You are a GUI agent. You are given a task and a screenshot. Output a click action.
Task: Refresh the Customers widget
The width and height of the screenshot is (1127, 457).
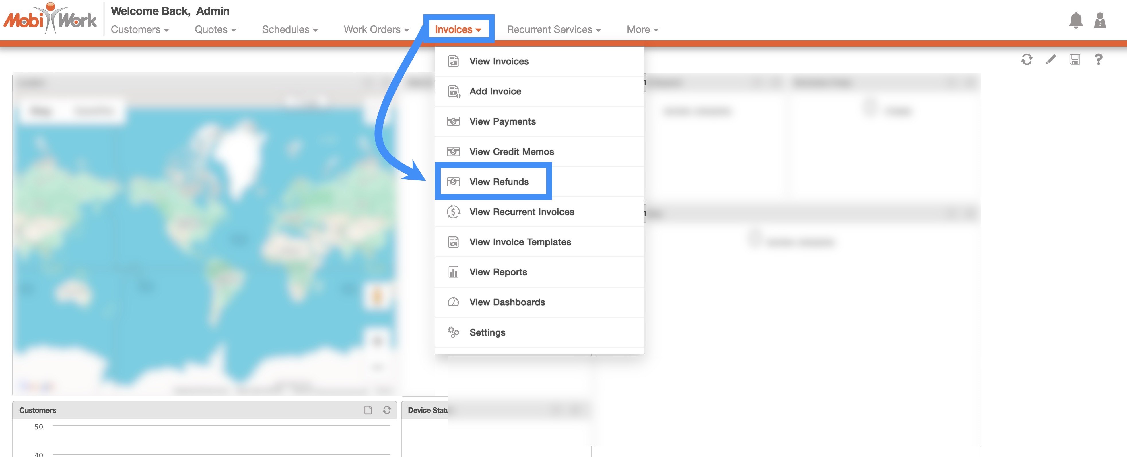coord(387,410)
